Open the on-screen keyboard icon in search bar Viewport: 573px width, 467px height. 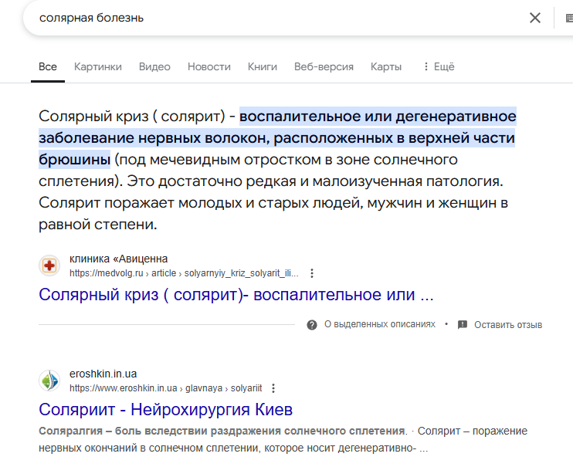pos(569,18)
